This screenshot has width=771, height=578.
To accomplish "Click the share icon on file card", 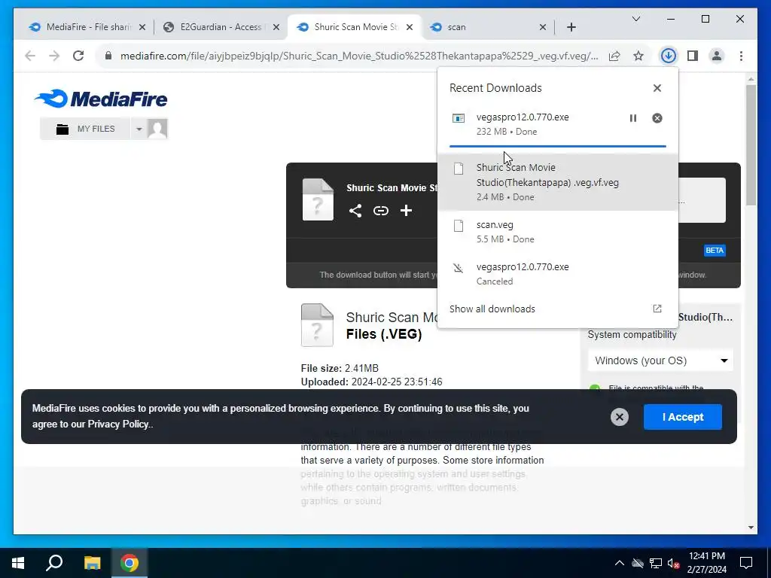I will coord(355,211).
